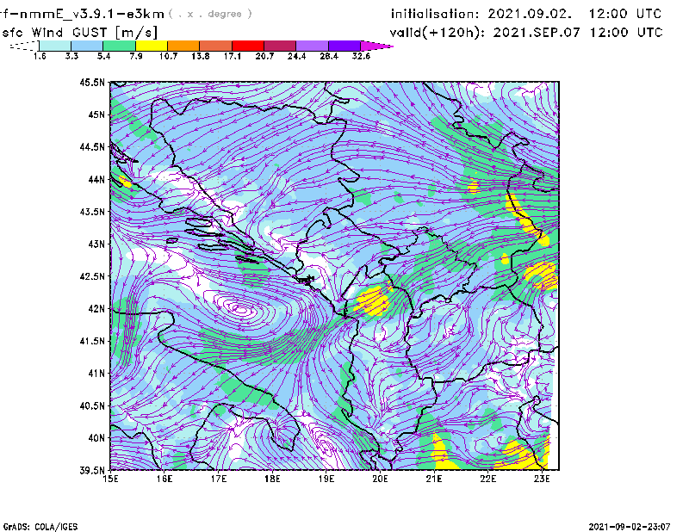Screen dimensions: 689x532
Task: Click the '45N' latitude label
Action: click(x=96, y=114)
